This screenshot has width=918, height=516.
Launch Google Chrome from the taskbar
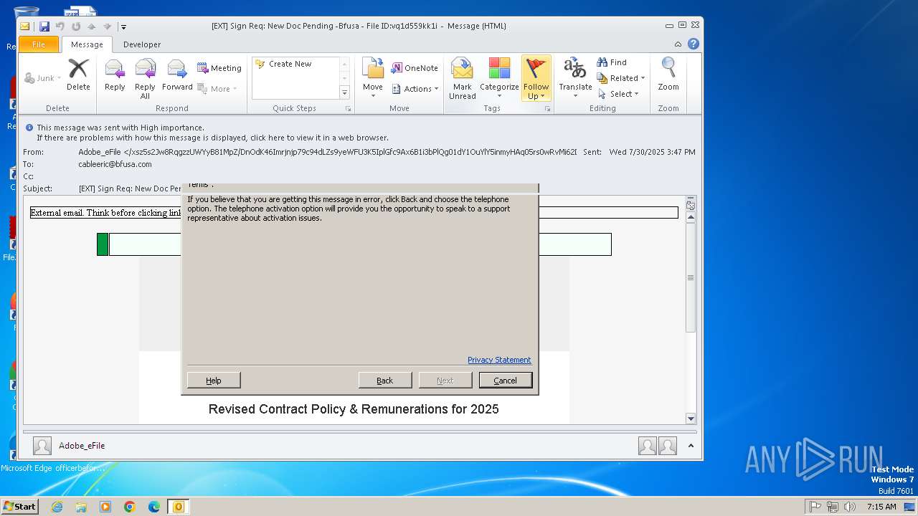tap(130, 507)
